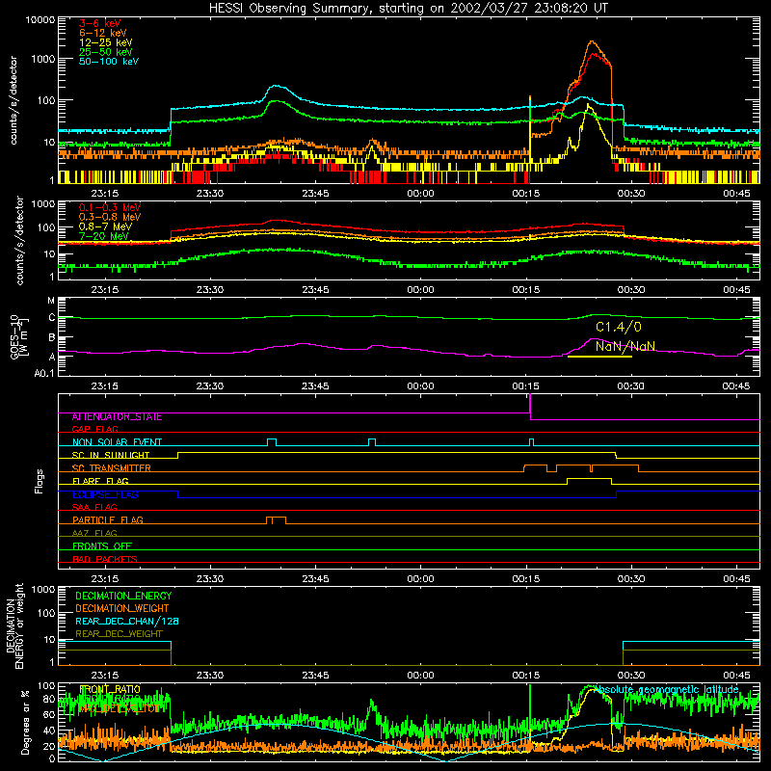This screenshot has height=771, width=771.
Task: Click the DECIMATION ENERGY or weight axis label
Action: [x=14, y=626]
